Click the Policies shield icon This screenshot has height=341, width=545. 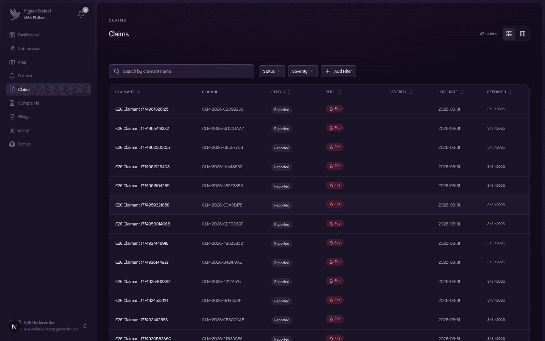pyautogui.click(x=12, y=76)
